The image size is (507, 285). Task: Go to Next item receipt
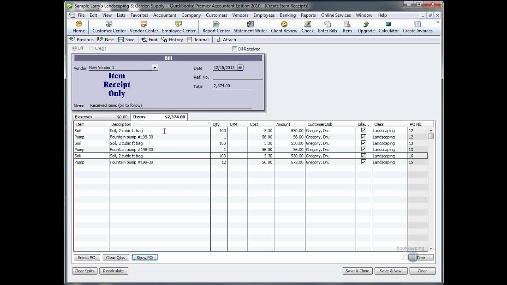106,40
